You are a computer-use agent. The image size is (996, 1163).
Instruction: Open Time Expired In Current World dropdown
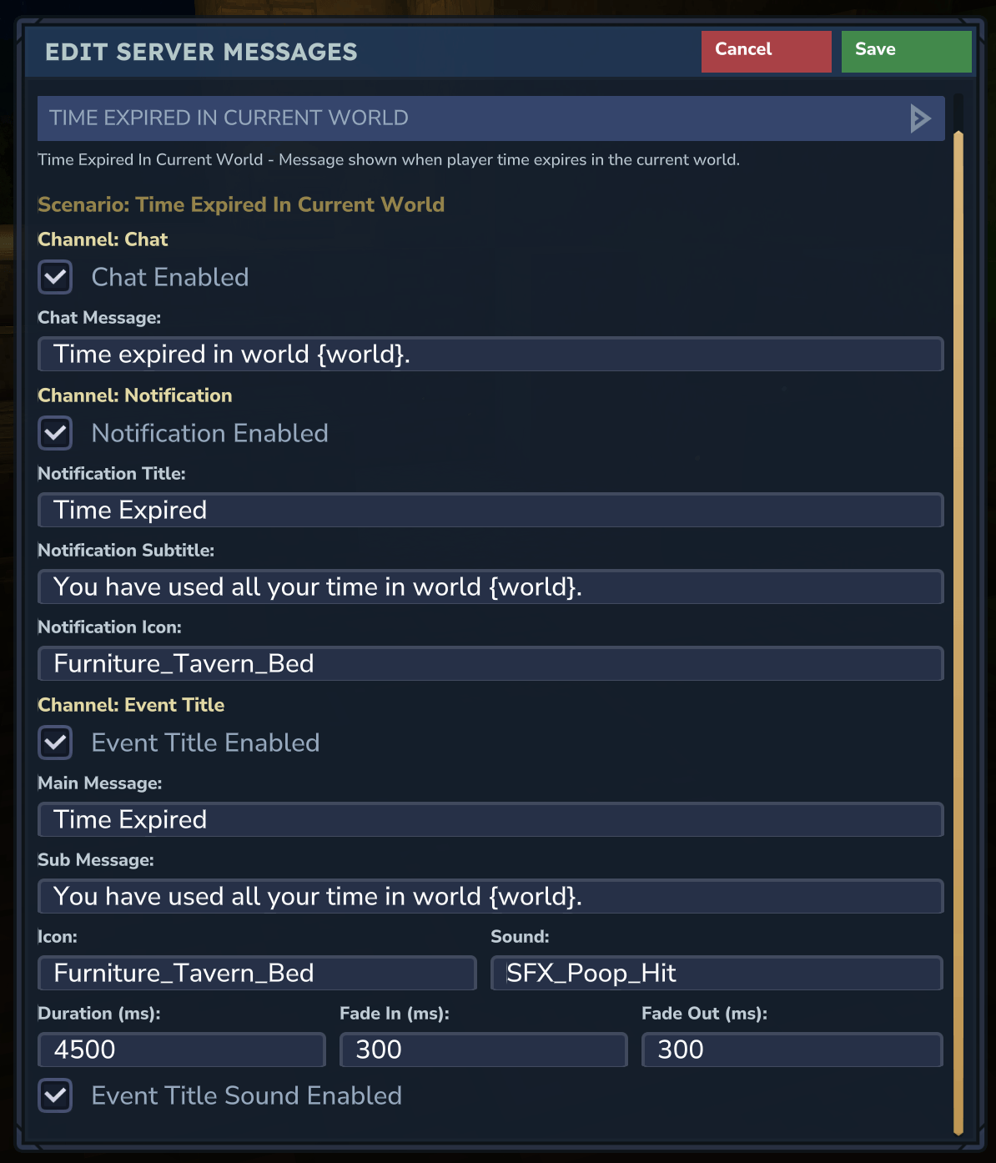click(x=490, y=118)
